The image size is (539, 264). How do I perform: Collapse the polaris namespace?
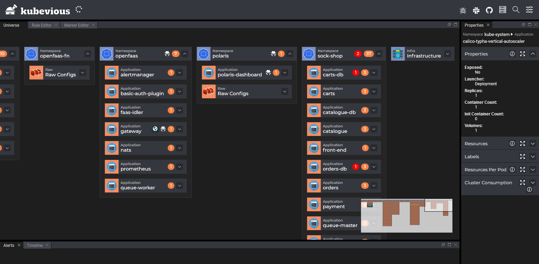[290, 54]
